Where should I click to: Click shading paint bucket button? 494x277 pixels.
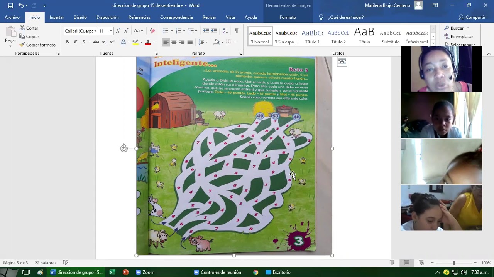[217, 42]
